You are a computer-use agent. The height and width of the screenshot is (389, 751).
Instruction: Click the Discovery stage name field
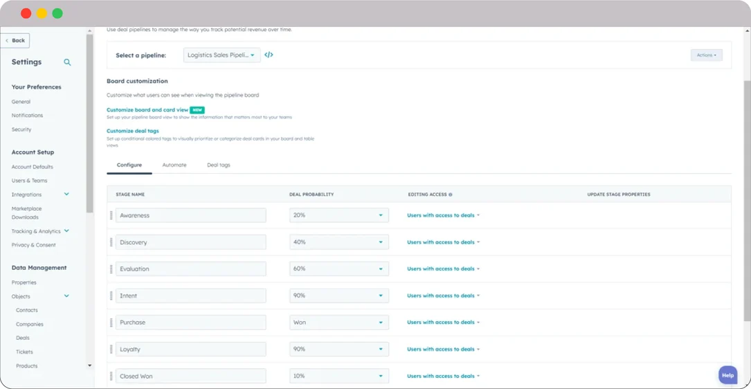191,242
